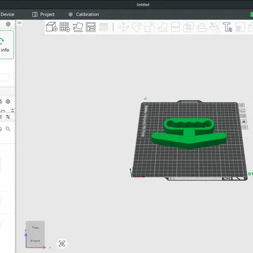
Task: Click the Add plate grid icon
Action: pyautogui.click(x=65, y=27)
